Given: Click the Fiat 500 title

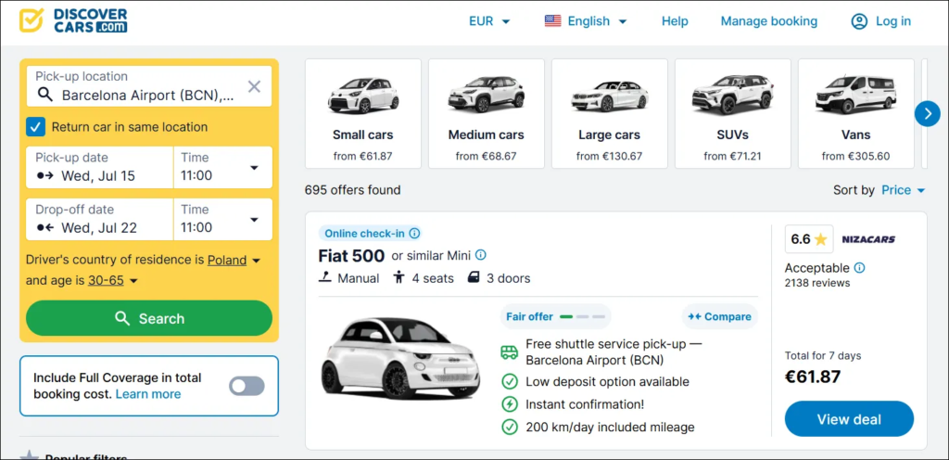Looking at the screenshot, I should pyautogui.click(x=351, y=256).
